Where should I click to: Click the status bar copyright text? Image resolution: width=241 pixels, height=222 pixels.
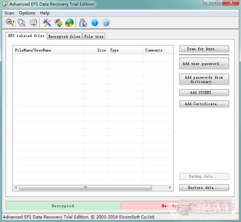79,217
